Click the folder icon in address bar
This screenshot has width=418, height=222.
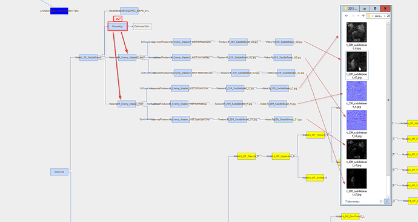369,16
